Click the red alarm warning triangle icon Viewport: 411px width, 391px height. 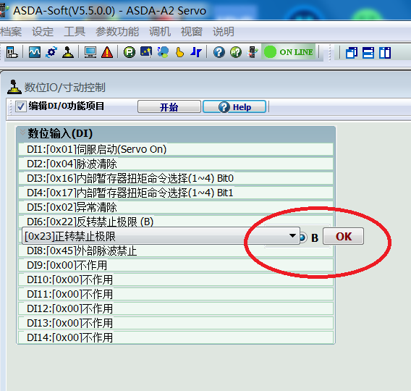pyautogui.click(x=107, y=52)
